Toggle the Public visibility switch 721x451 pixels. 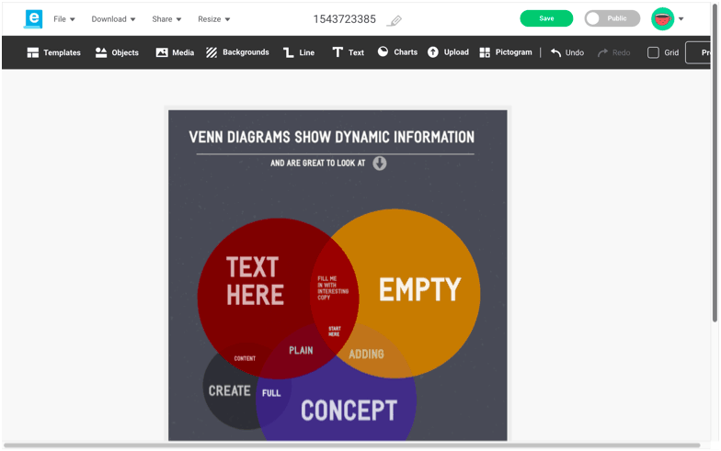click(612, 18)
